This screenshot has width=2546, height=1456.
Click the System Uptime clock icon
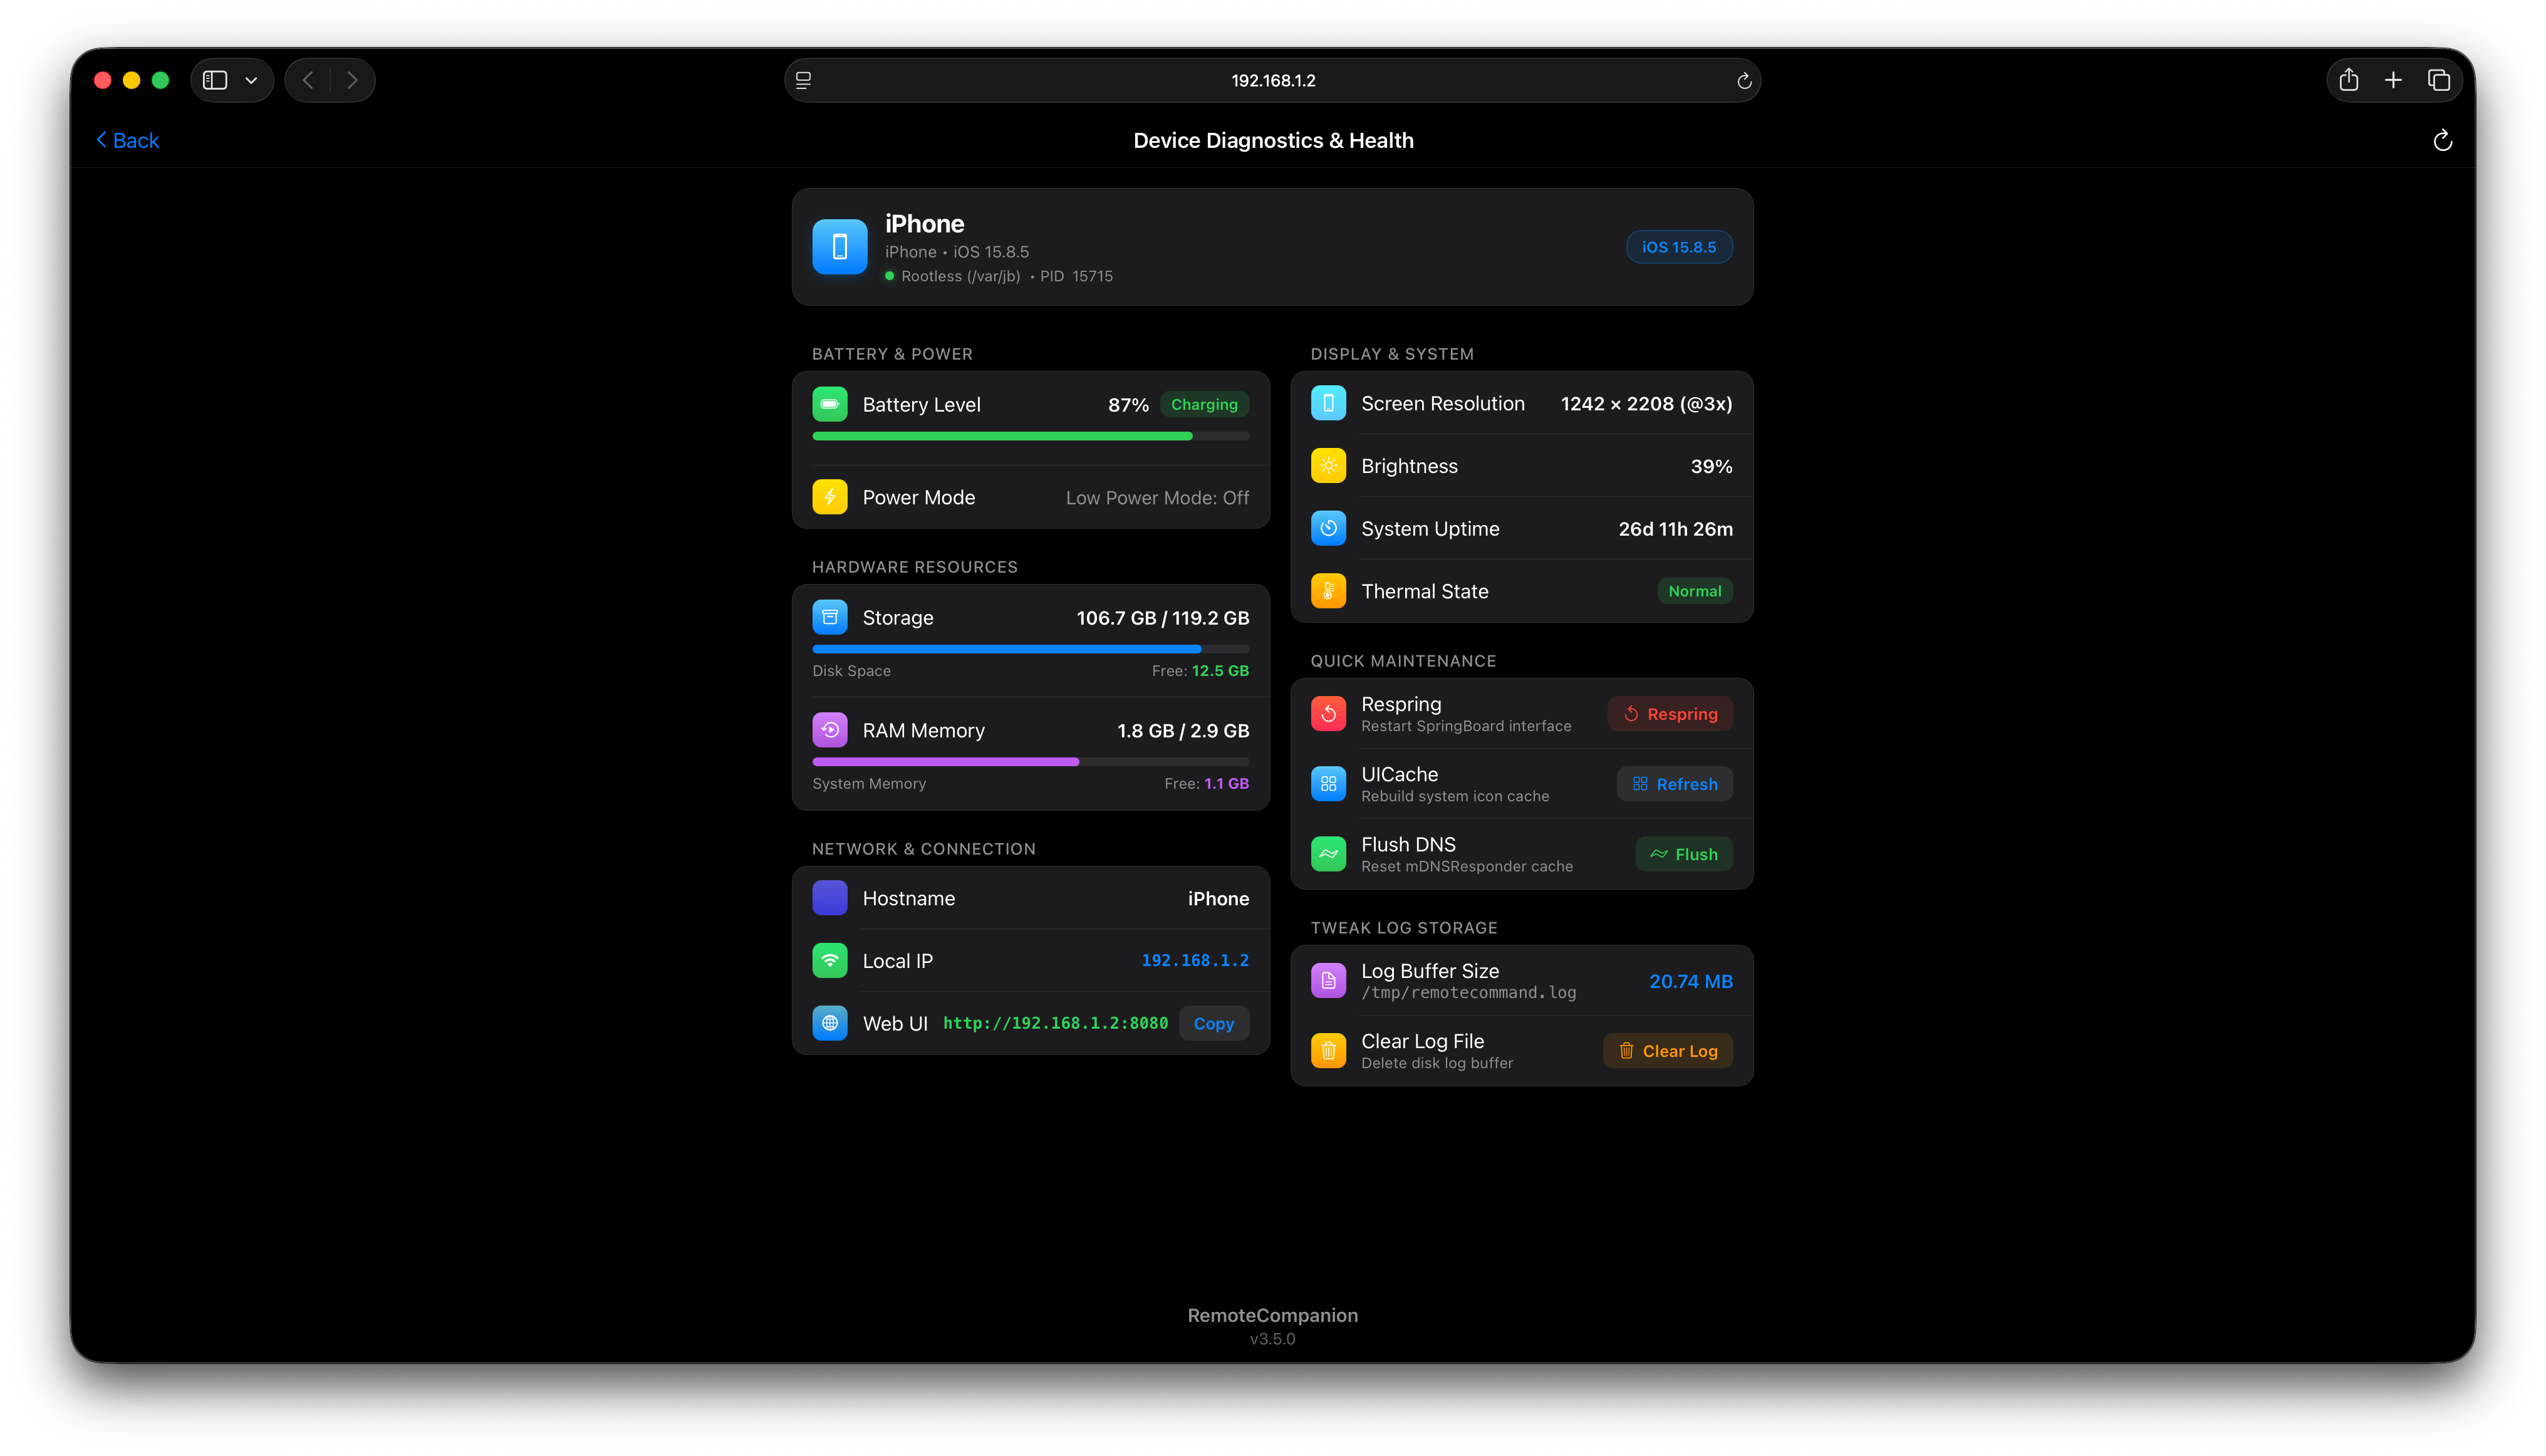click(x=1327, y=528)
